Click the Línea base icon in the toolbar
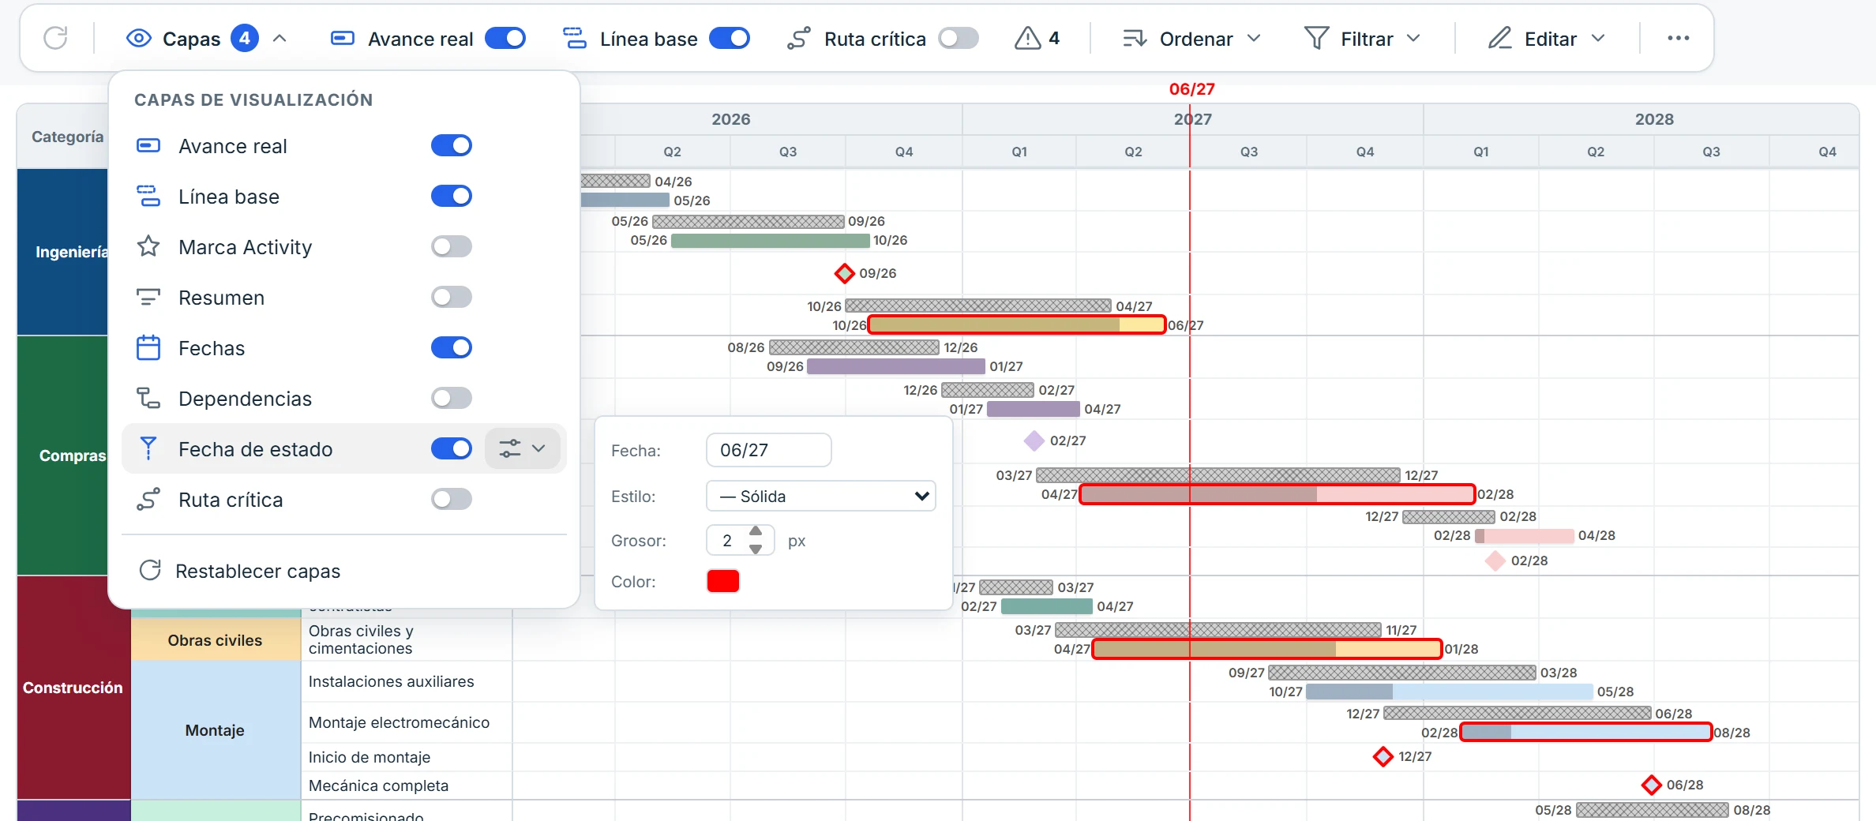1876x821 pixels. [x=574, y=38]
